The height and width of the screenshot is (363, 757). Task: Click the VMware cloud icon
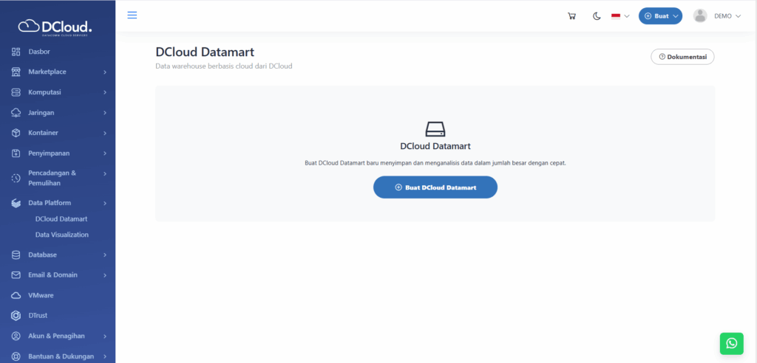pos(16,295)
